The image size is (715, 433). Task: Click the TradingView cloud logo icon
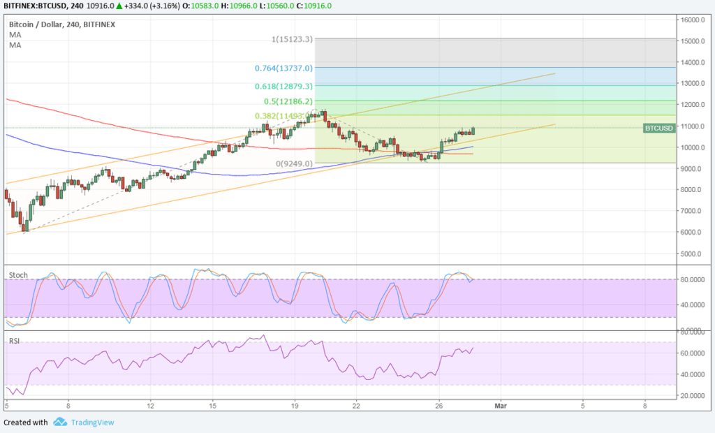60,422
